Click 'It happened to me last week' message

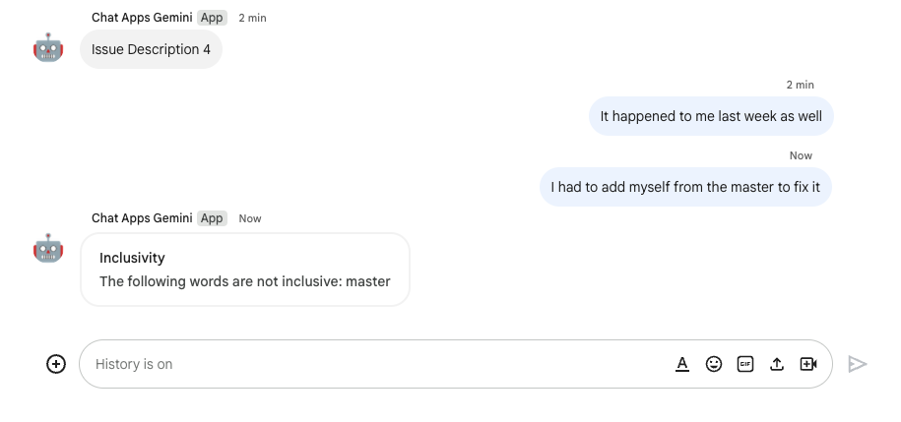pos(711,116)
